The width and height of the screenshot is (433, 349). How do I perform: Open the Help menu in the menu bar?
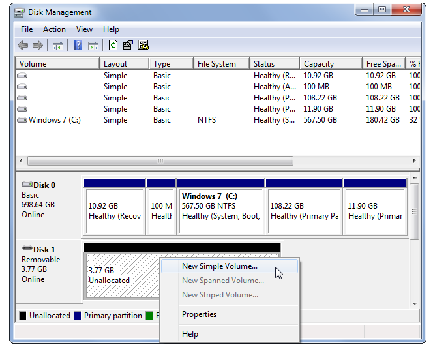(111, 29)
